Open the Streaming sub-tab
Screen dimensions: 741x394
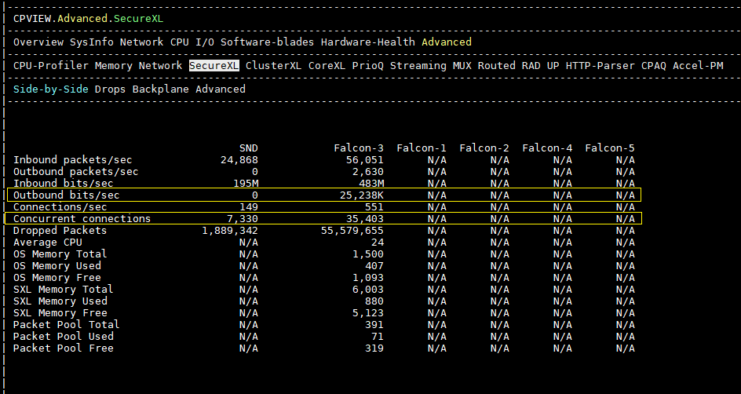pyautogui.click(x=418, y=66)
